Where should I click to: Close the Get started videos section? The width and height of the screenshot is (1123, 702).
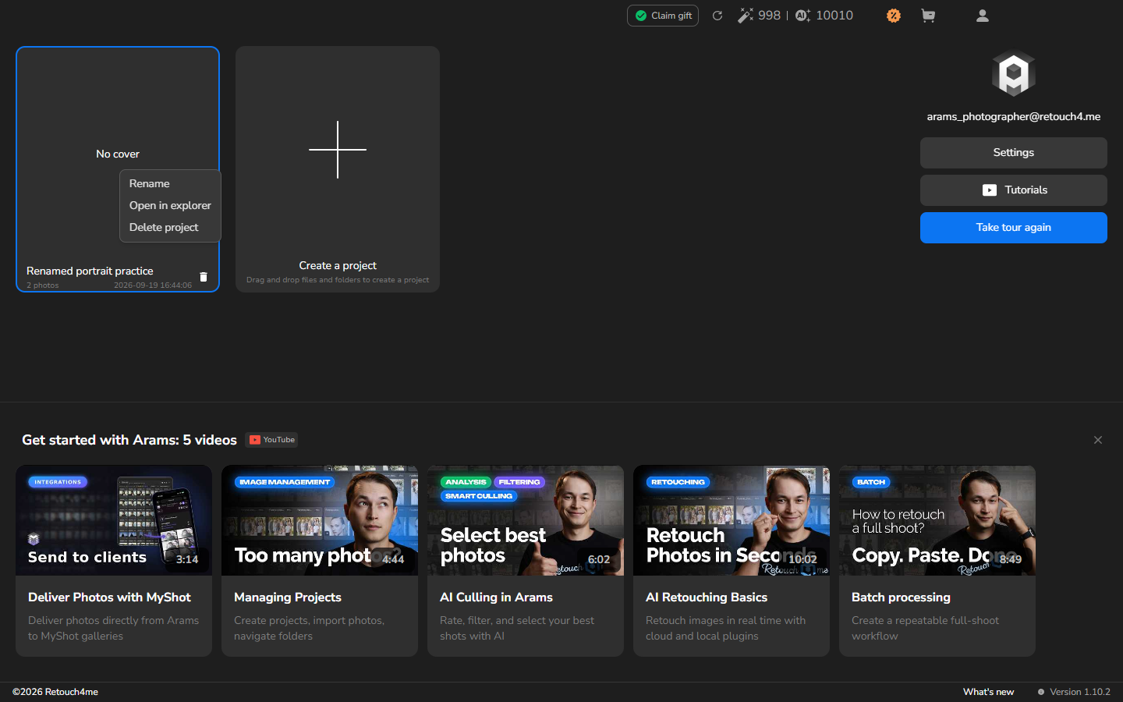tap(1098, 440)
